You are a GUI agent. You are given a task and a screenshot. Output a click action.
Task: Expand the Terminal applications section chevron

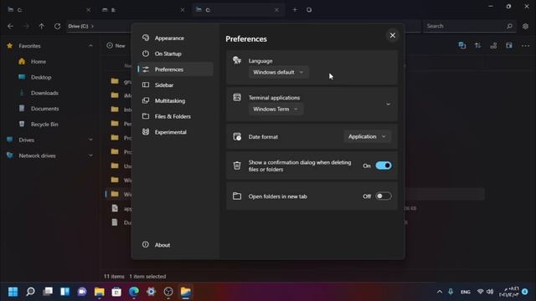pyautogui.click(x=388, y=104)
